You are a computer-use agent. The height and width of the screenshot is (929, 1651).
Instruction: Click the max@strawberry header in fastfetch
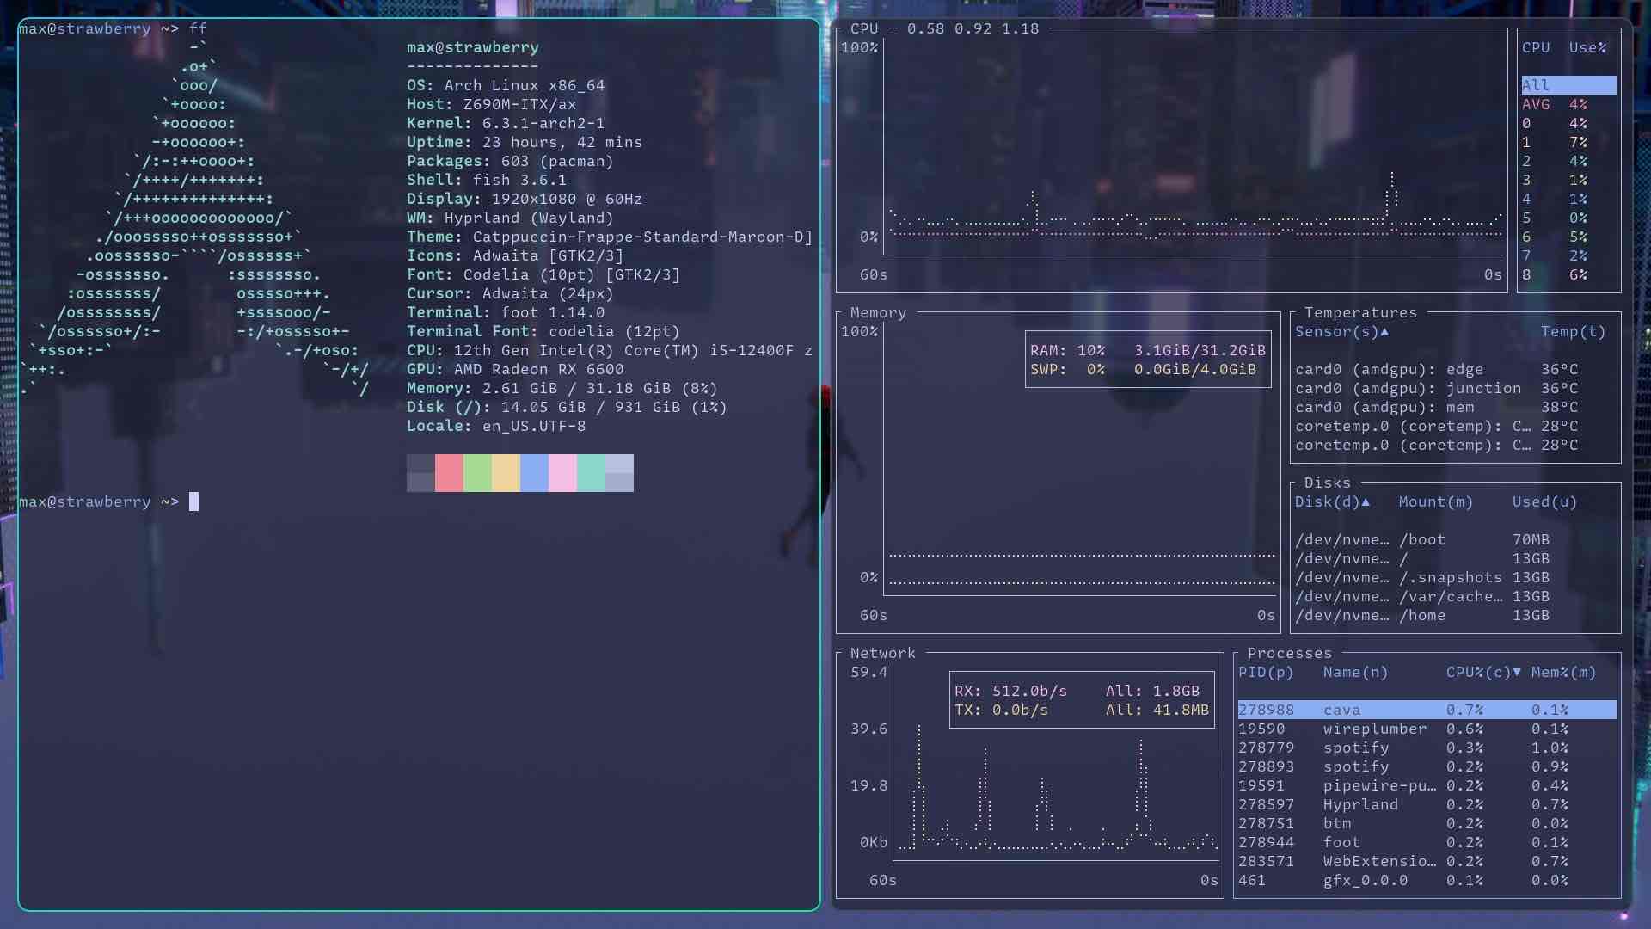(x=473, y=47)
